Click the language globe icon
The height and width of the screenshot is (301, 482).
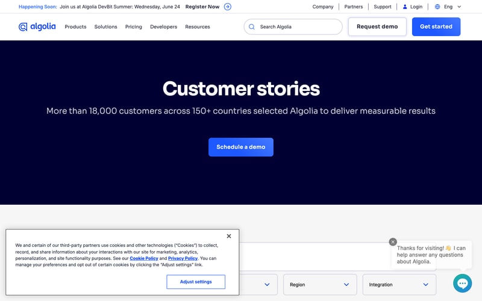pos(437,7)
